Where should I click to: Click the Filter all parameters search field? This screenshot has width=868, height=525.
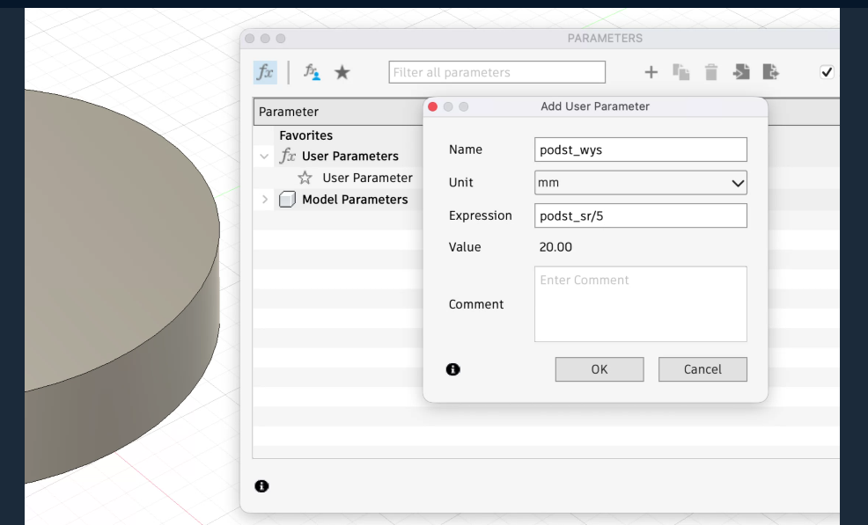click(497, 72)
